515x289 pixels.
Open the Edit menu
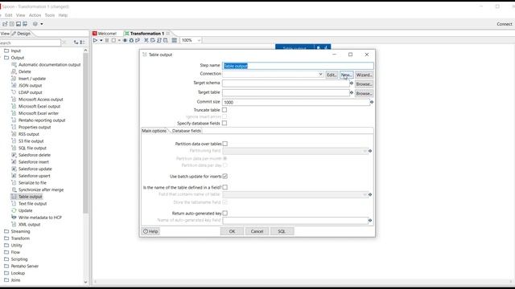click(9, 15)
